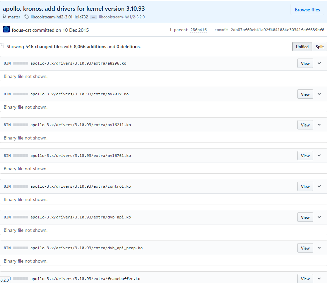Switch to Unified diff view

click(x=302, y=47)
